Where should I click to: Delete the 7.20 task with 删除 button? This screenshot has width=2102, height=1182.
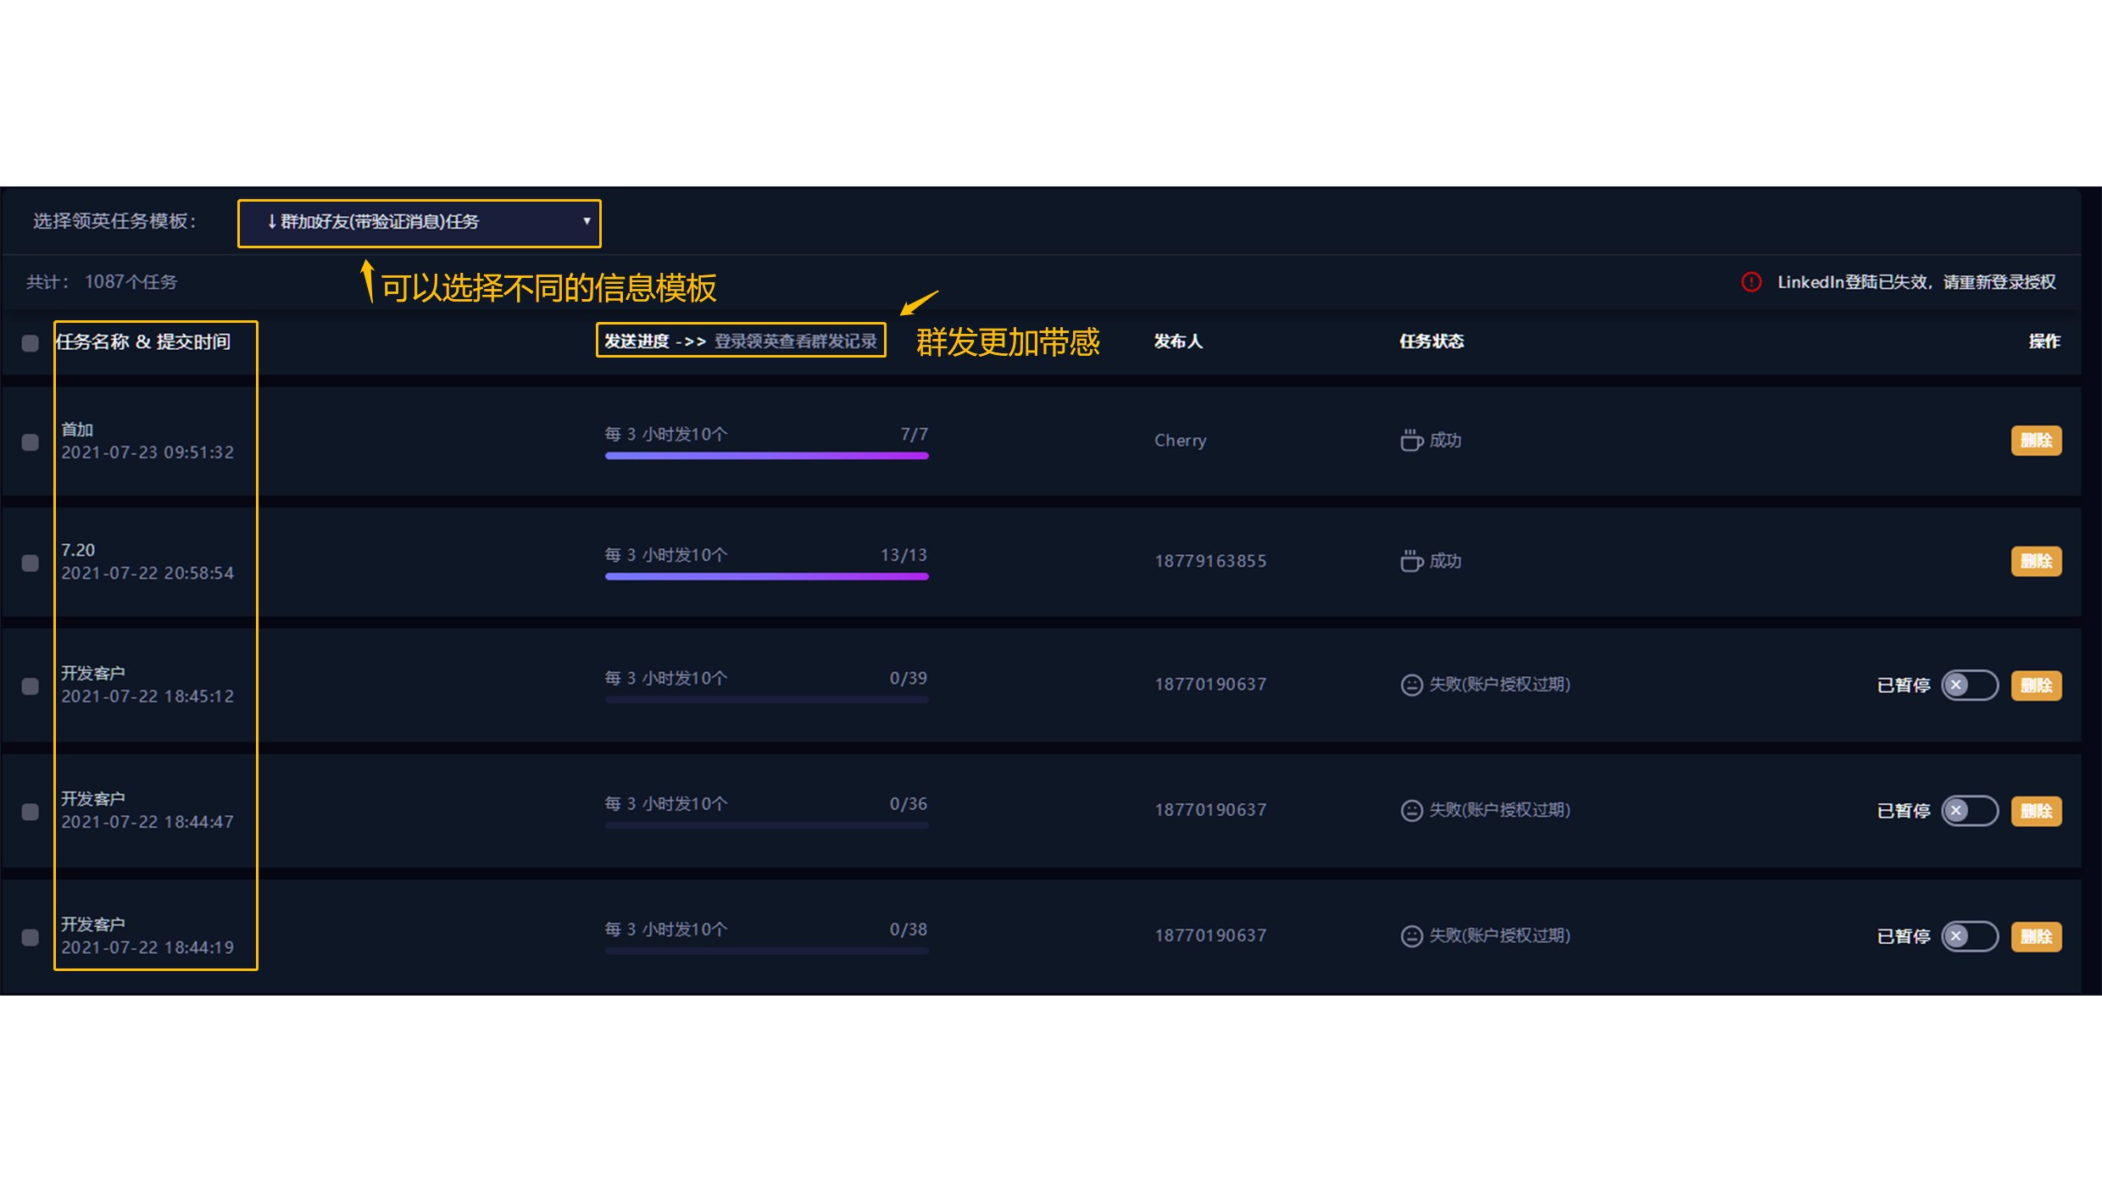[x=2036, y=562]
